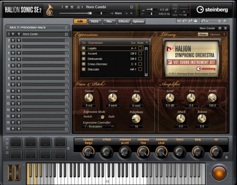Click the Polyphony value field showing 16

(136, 127)
